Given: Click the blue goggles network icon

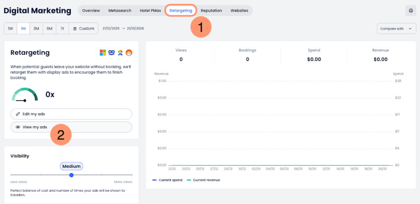Looking at the screenshot, I should (x=111, y=53).
